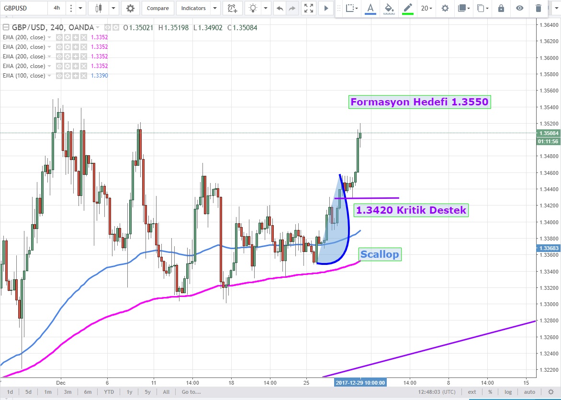The width and height of the screenshot is (561, 400).
Task: Open the drawing settings gear in floating toolbar
Action: tap(445, 8)
